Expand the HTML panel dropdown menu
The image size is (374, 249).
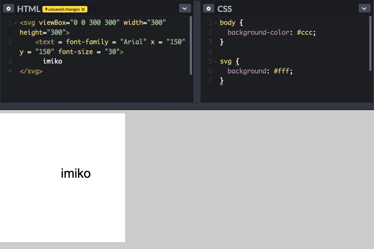[185, 8]
